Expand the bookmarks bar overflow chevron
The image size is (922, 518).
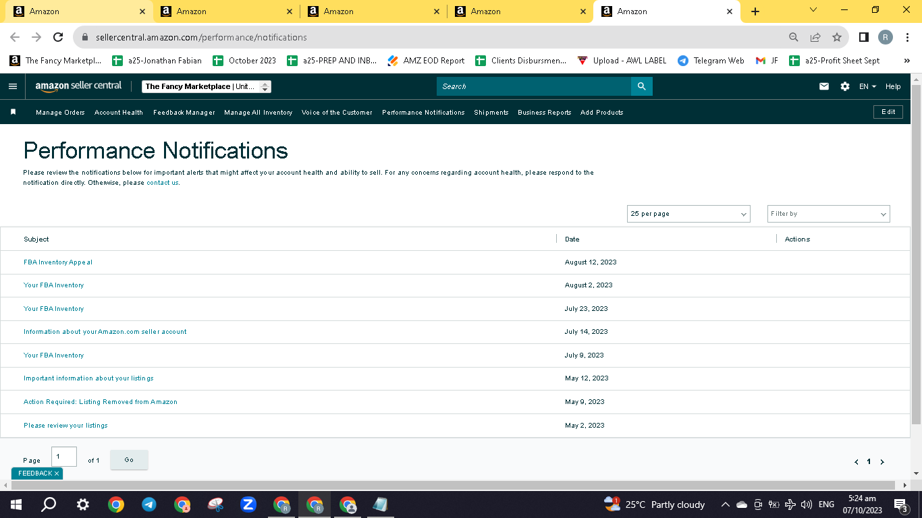907,61
